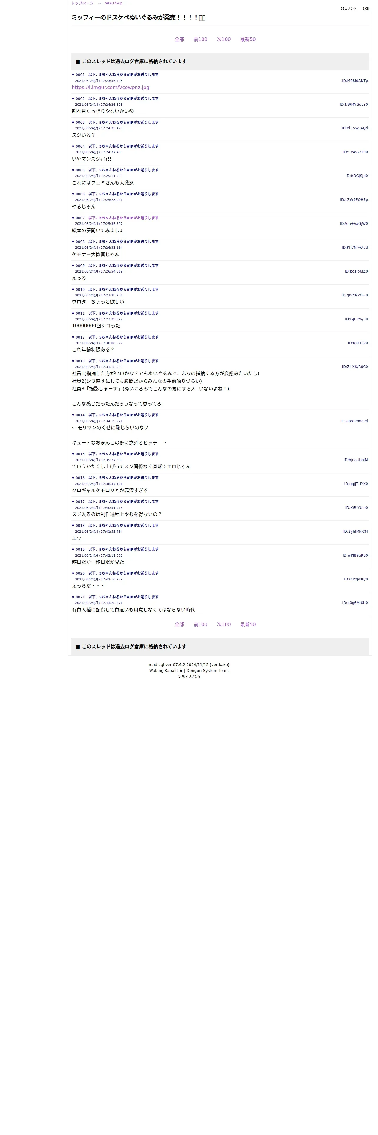Image resolution: width=378 pixels, height=1135 pixels.
Task: Expand the ▼ menu for post 0009
Action: (73, 266)
